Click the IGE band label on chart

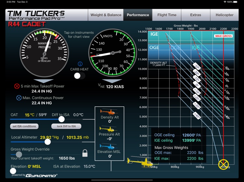coord(154,34)
